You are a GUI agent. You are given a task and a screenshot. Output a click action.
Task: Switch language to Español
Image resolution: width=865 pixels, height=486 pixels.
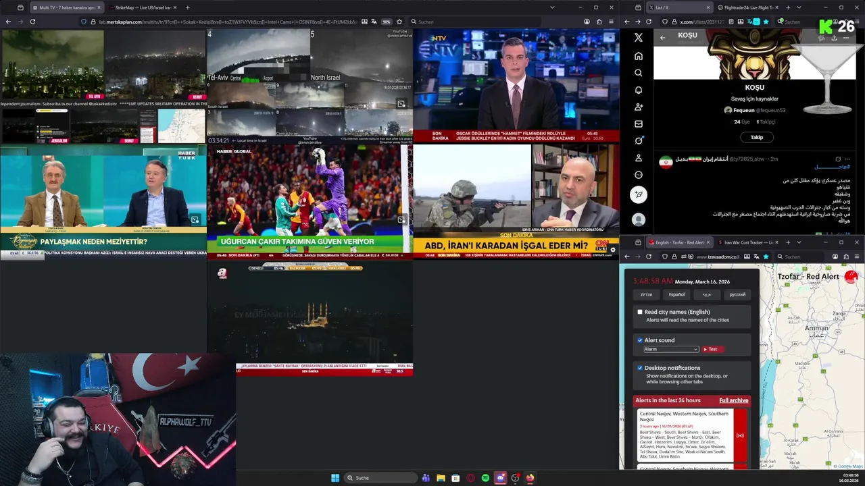pyautogui.click(x=676, y=294)
